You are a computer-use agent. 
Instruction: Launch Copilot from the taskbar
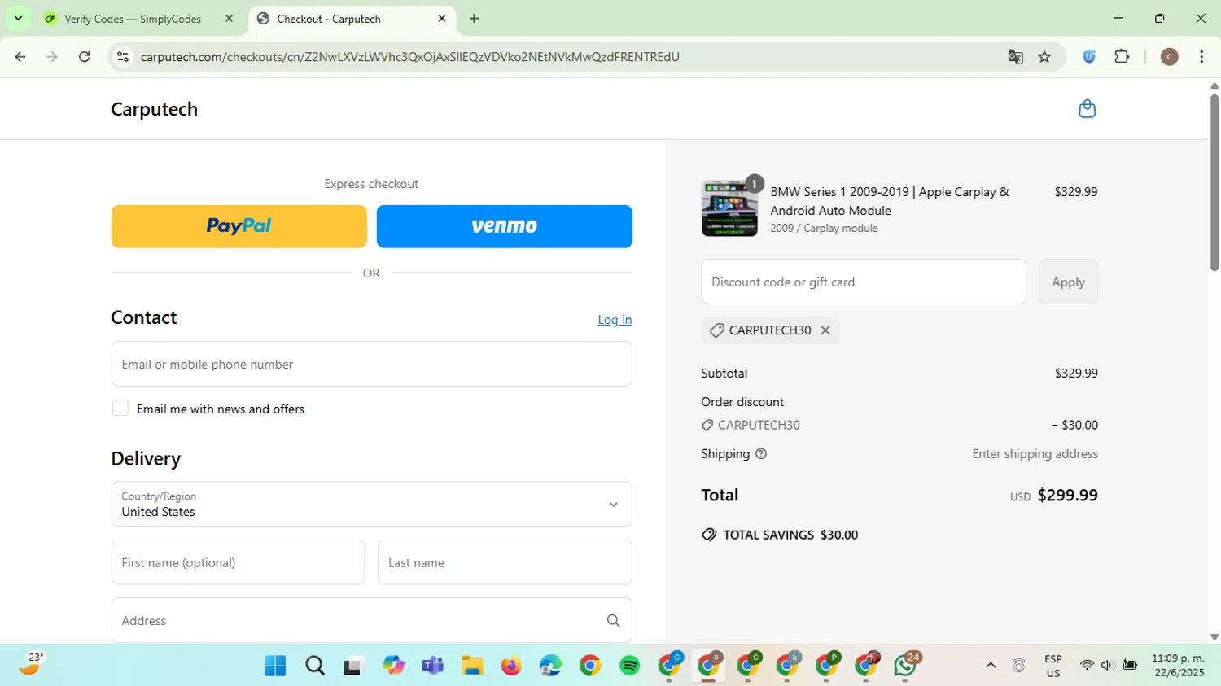(x=393, y=666)
